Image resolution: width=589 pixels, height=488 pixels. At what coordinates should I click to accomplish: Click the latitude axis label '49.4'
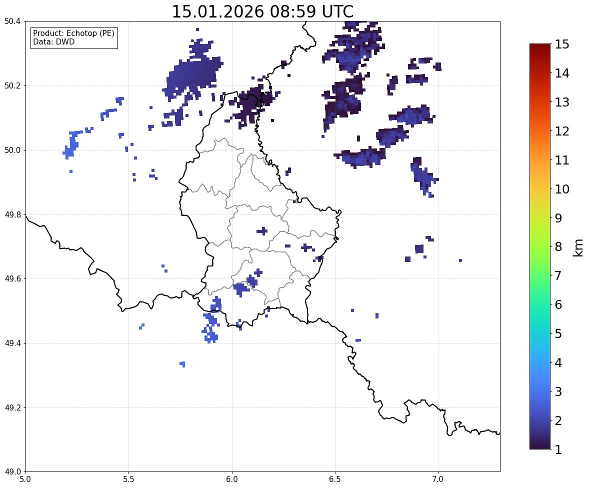[12, 343]
